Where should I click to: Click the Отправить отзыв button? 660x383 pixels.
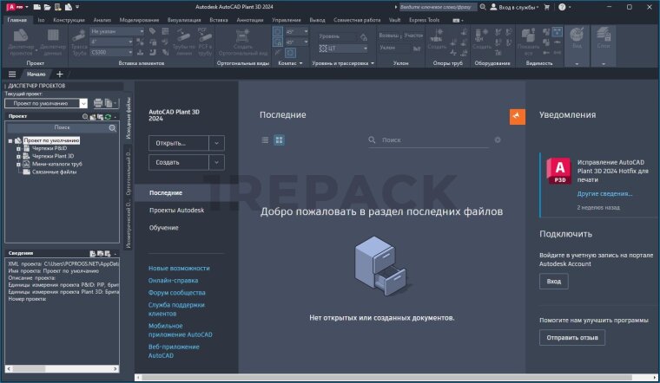pyautogui.click(x=571, y=337)
